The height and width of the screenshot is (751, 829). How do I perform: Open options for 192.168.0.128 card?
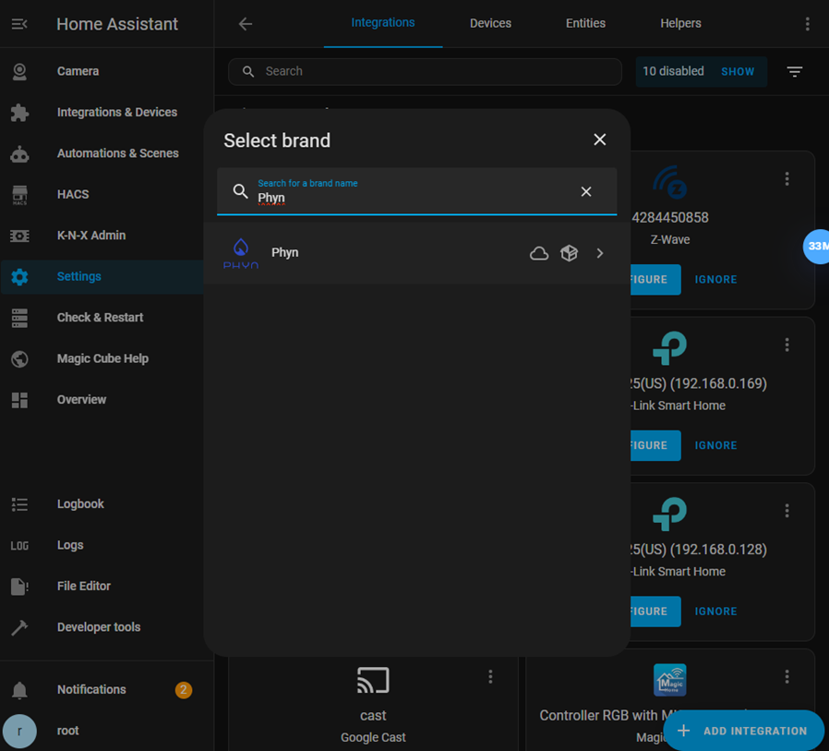click(x=787, y=510)
